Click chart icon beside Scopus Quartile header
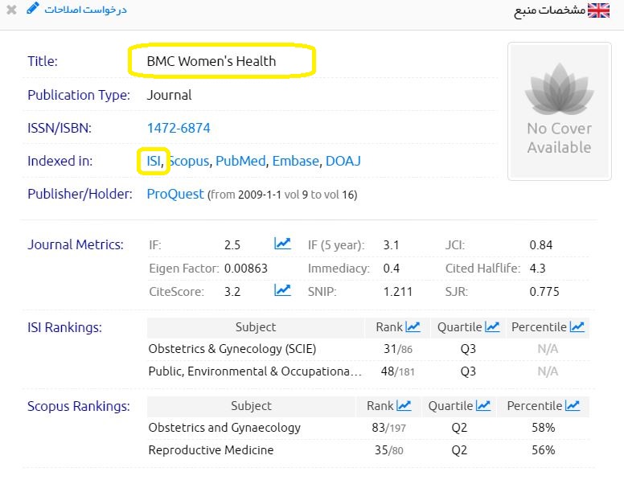This screenshot has width=624, height=480. pyautogui.click(x=483, y=405)
